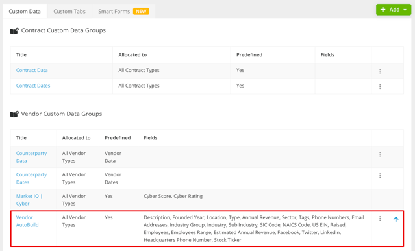Open the Contract Dates link

(x=33, y=86)
